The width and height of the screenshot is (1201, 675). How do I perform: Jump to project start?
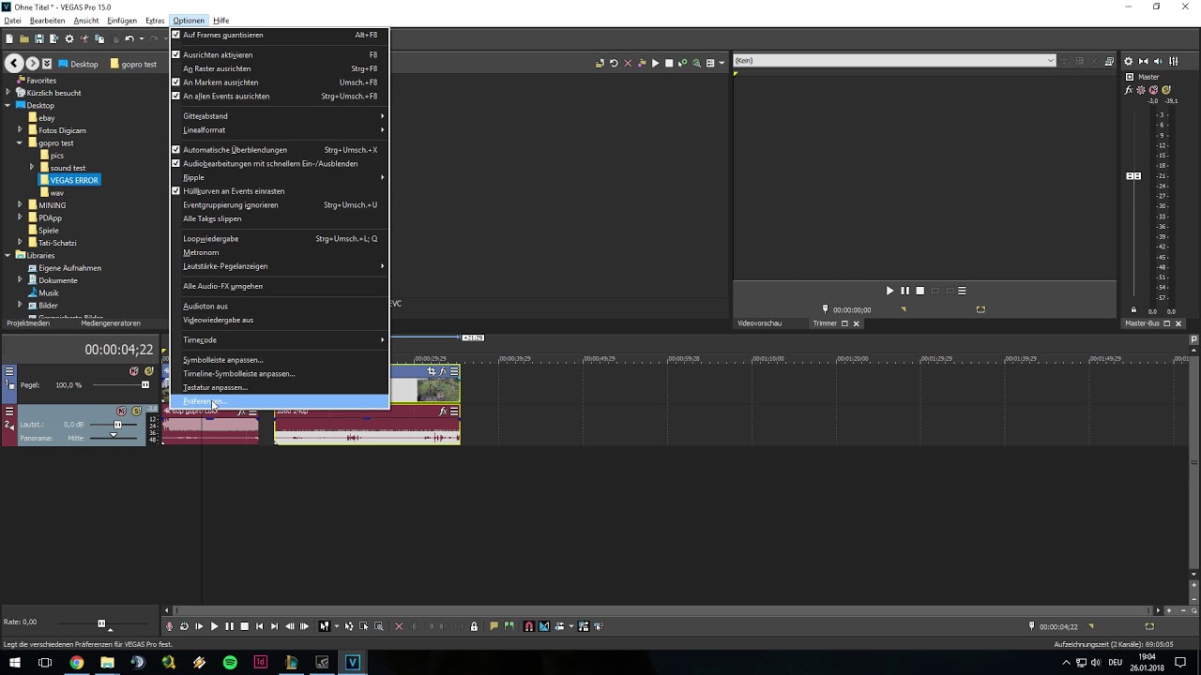259,626
